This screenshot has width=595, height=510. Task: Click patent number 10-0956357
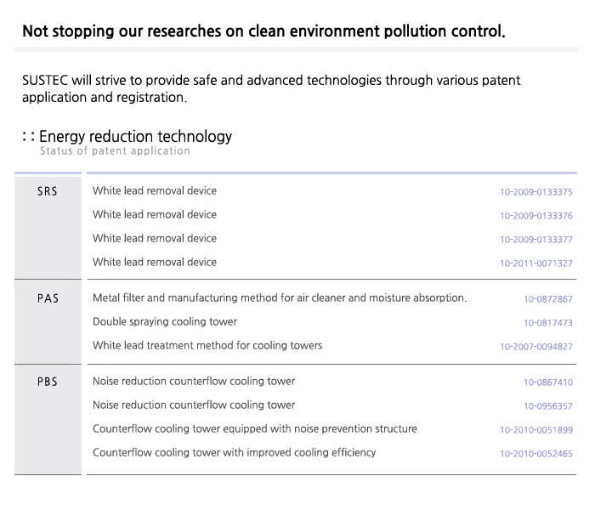(x=547, y=406)
